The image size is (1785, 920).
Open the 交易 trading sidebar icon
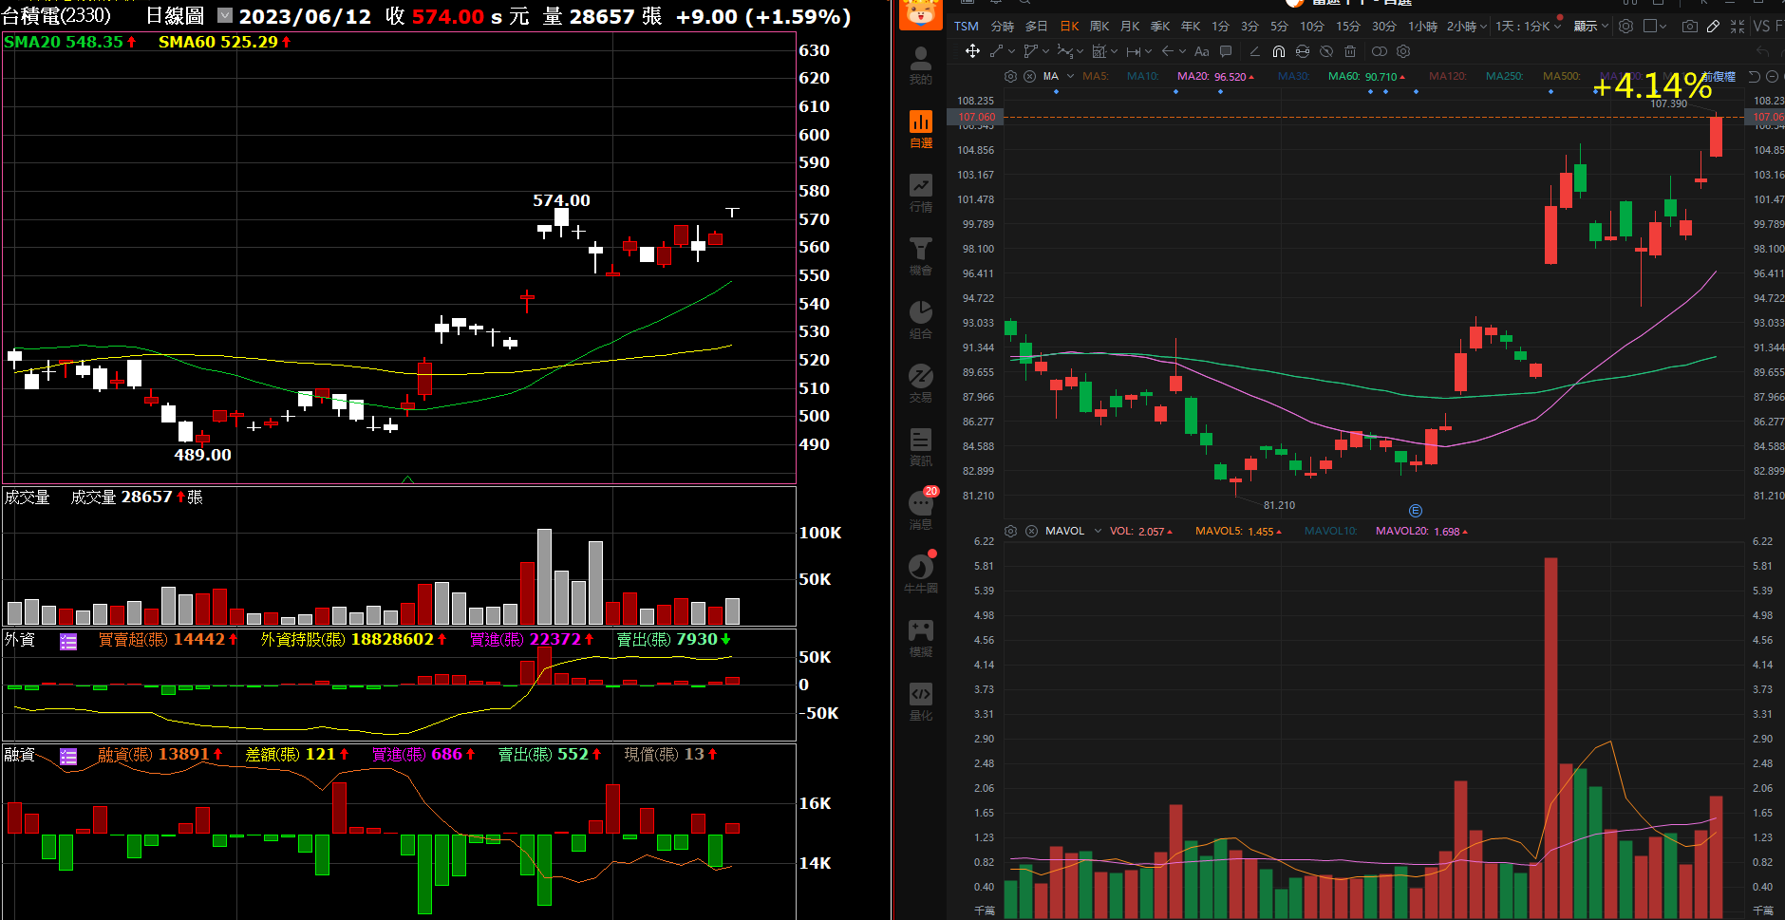[920, 384]
